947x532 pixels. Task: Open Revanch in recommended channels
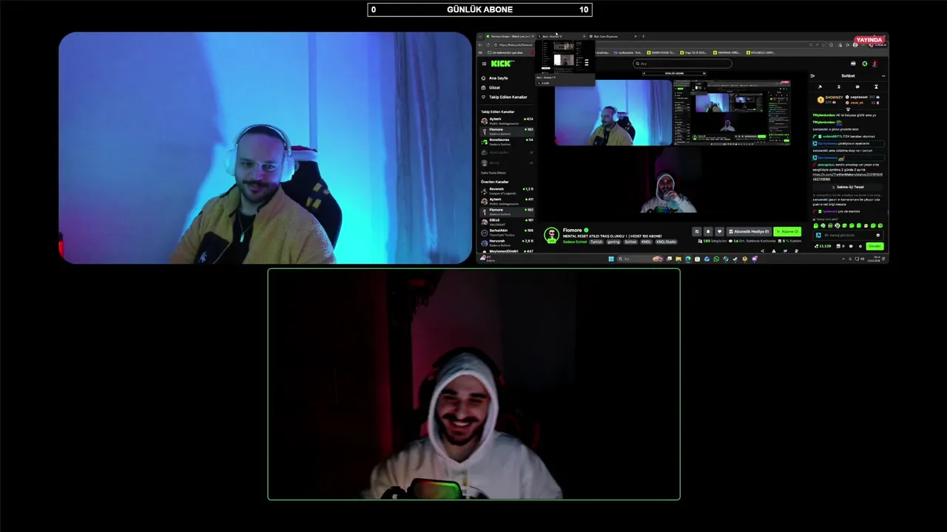(506, 191)
